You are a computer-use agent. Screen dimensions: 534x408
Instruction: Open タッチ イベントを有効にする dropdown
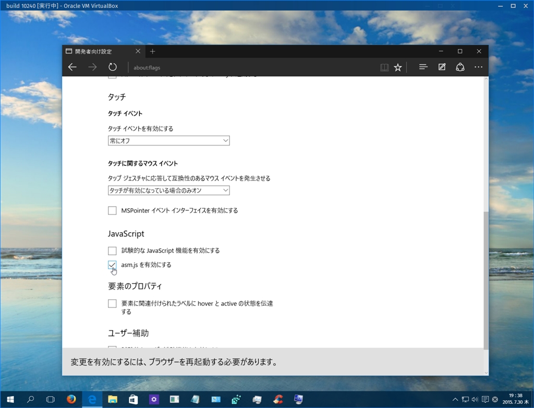(169, 140)
